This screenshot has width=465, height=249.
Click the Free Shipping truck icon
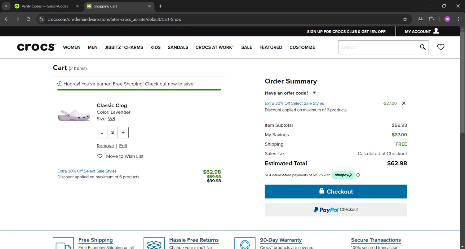(x=63, y=243)
